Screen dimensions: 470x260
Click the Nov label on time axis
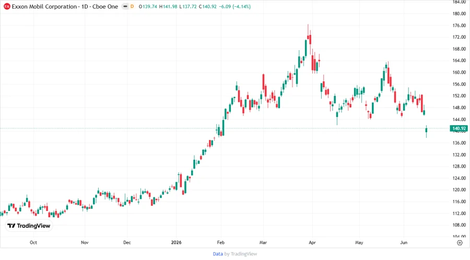[85, 242]
